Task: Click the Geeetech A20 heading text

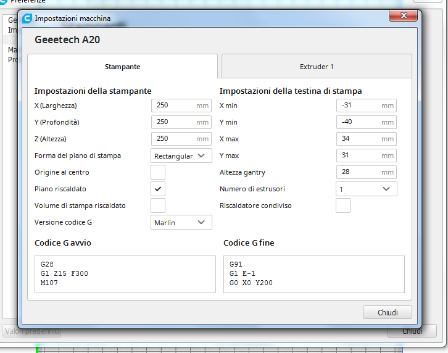Action: click(67, 39)
